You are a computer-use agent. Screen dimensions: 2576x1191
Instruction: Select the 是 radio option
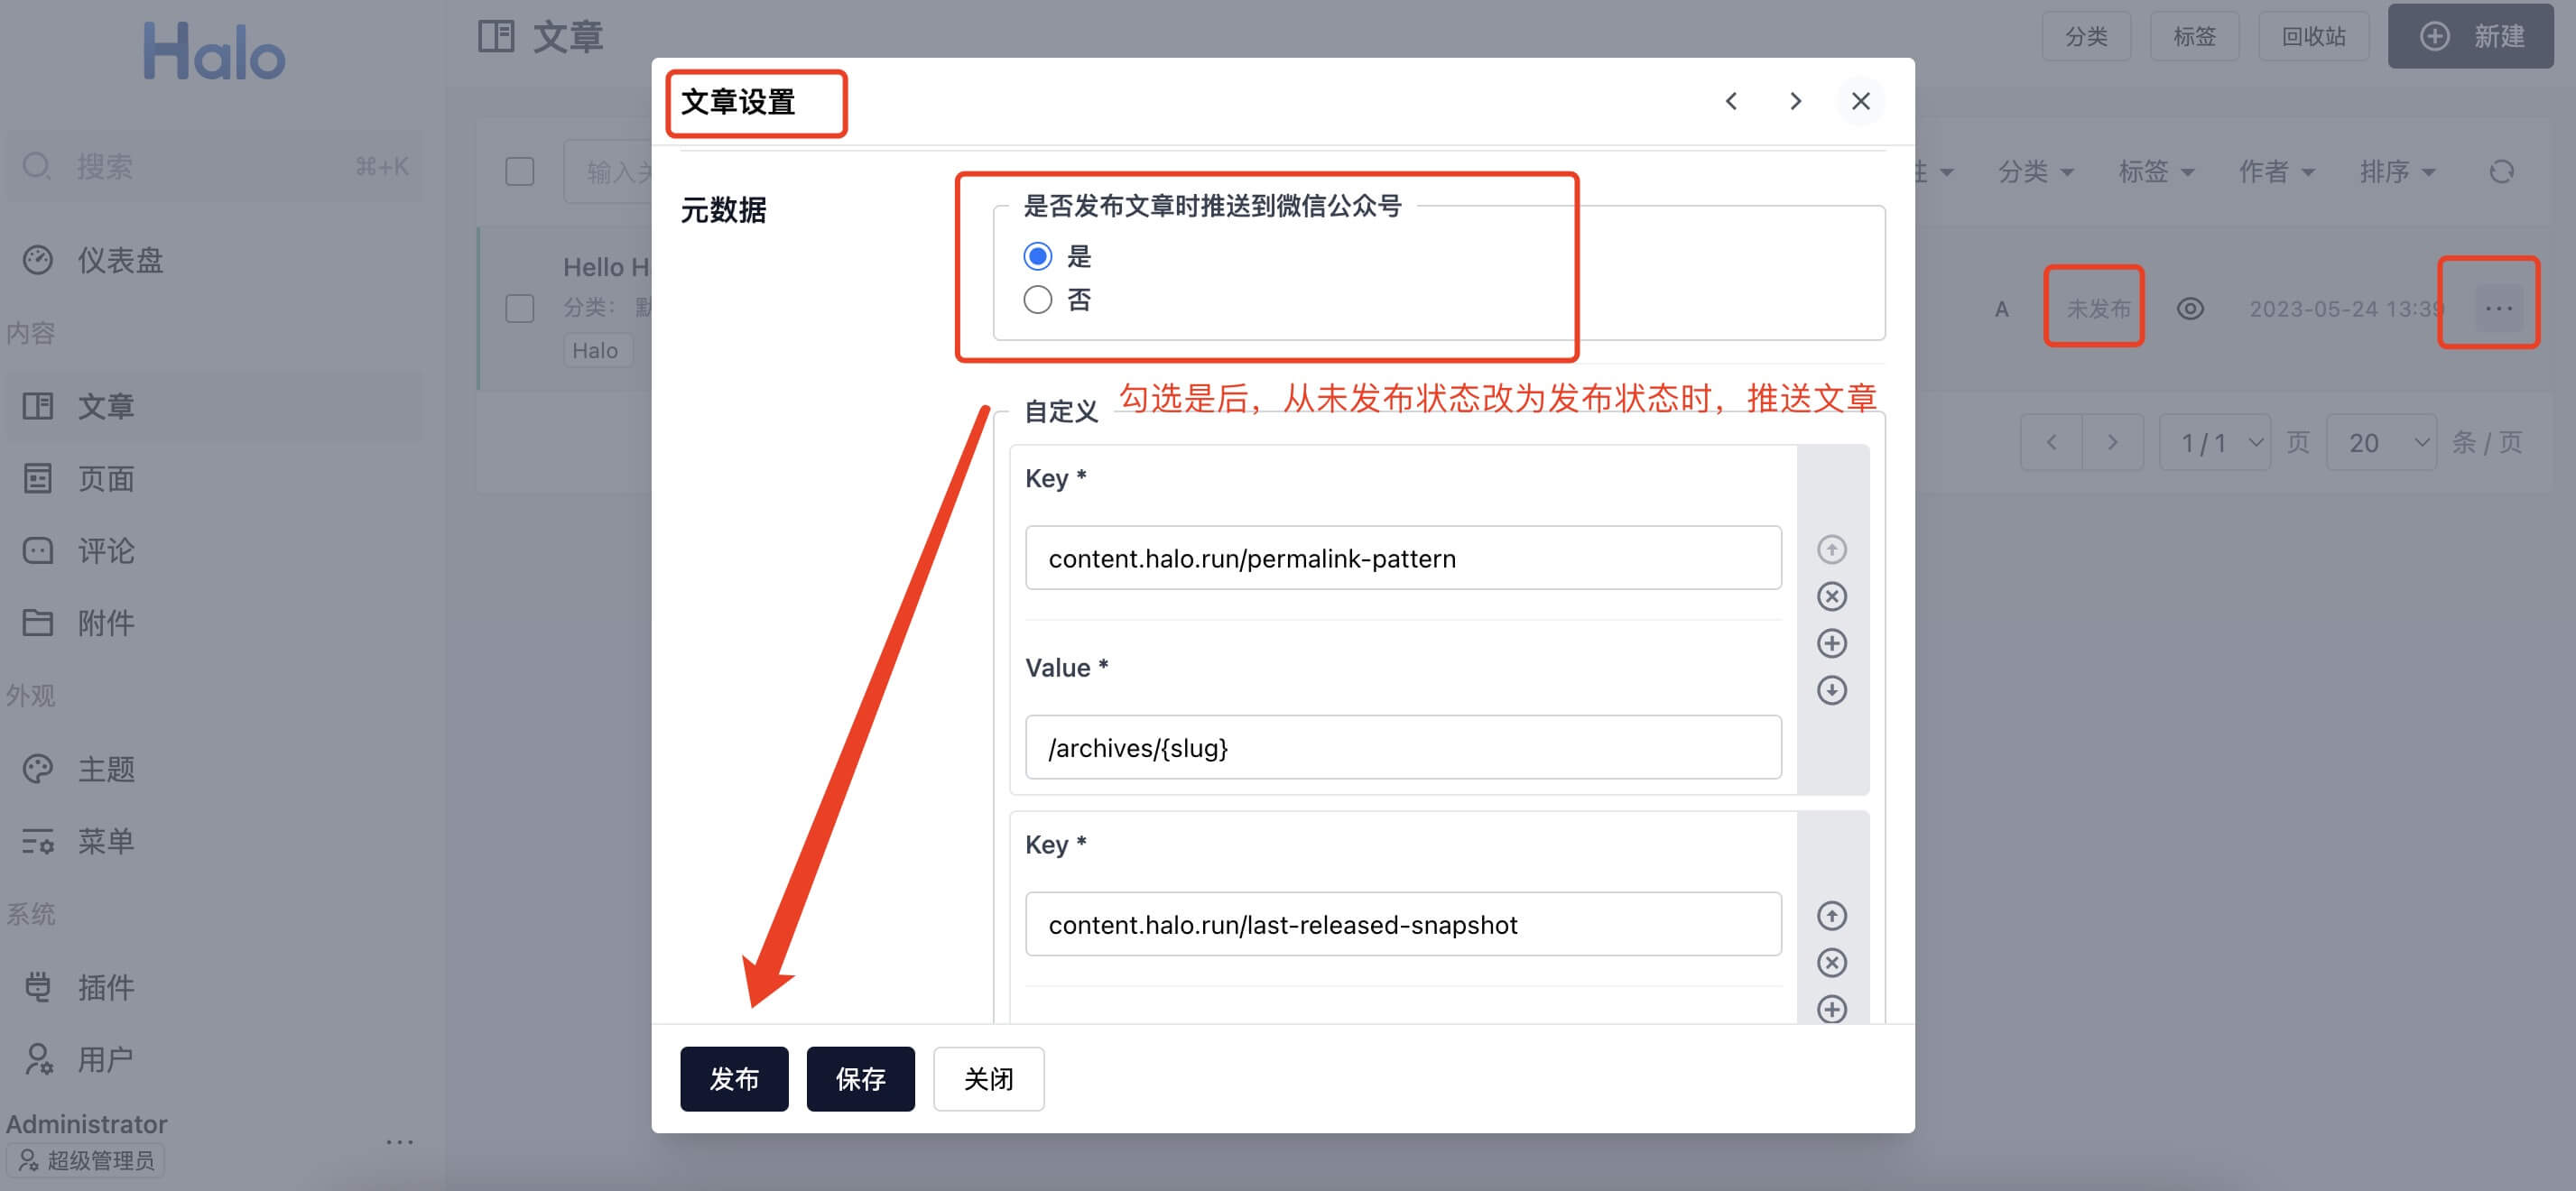pyautogui.click(x=1037, y=256)
